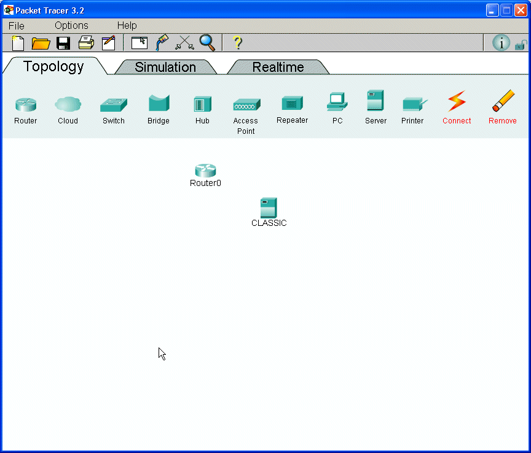Viewport: 531px width, 453px height.
Task: Click the crossed cables toolbar icon
Action: click(x=184, y=43)
